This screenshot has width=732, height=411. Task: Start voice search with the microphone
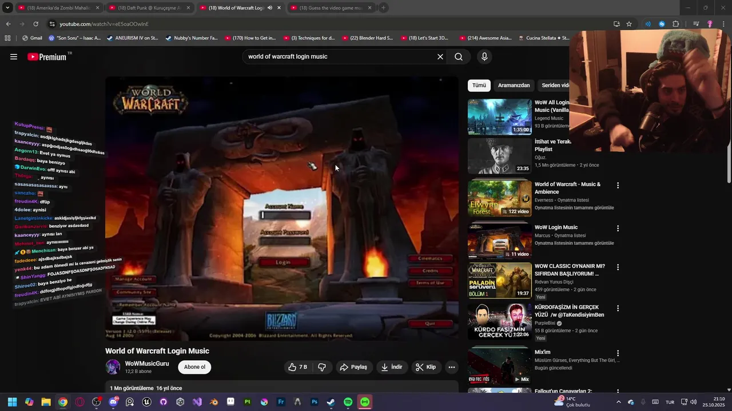coord(484,57)
